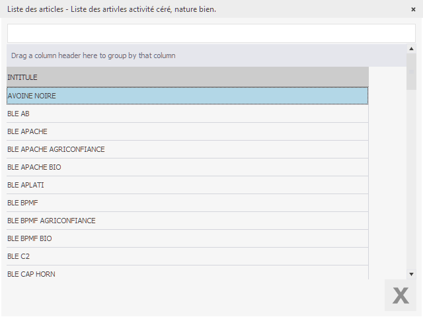Screen dimensions: 423x317
Task: Click the scrollbar up arrow
Action: click(x=411, y=49)
